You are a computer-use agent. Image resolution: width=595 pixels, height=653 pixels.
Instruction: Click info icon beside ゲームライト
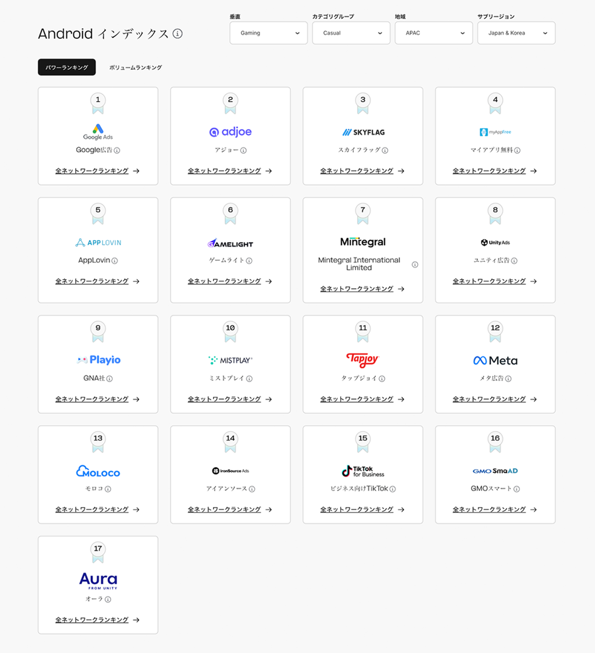(249, 261)
